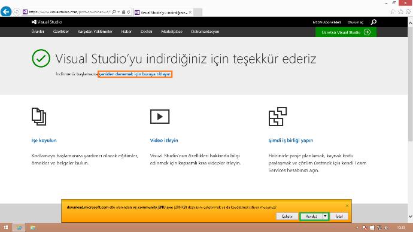
Task: Open the Haber menu item
Action: (126, 32)
